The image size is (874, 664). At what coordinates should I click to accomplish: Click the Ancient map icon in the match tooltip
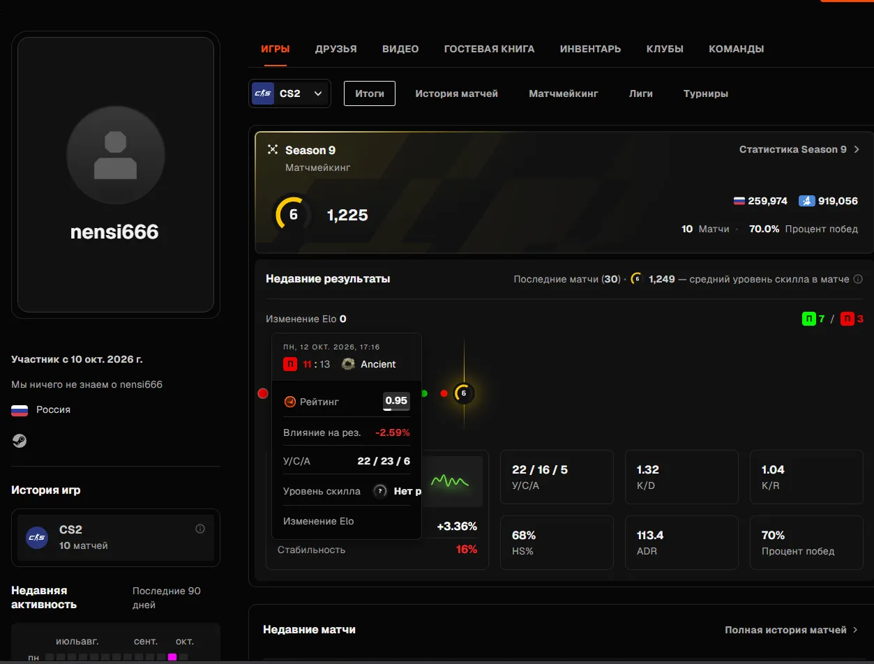click(348, 364)
